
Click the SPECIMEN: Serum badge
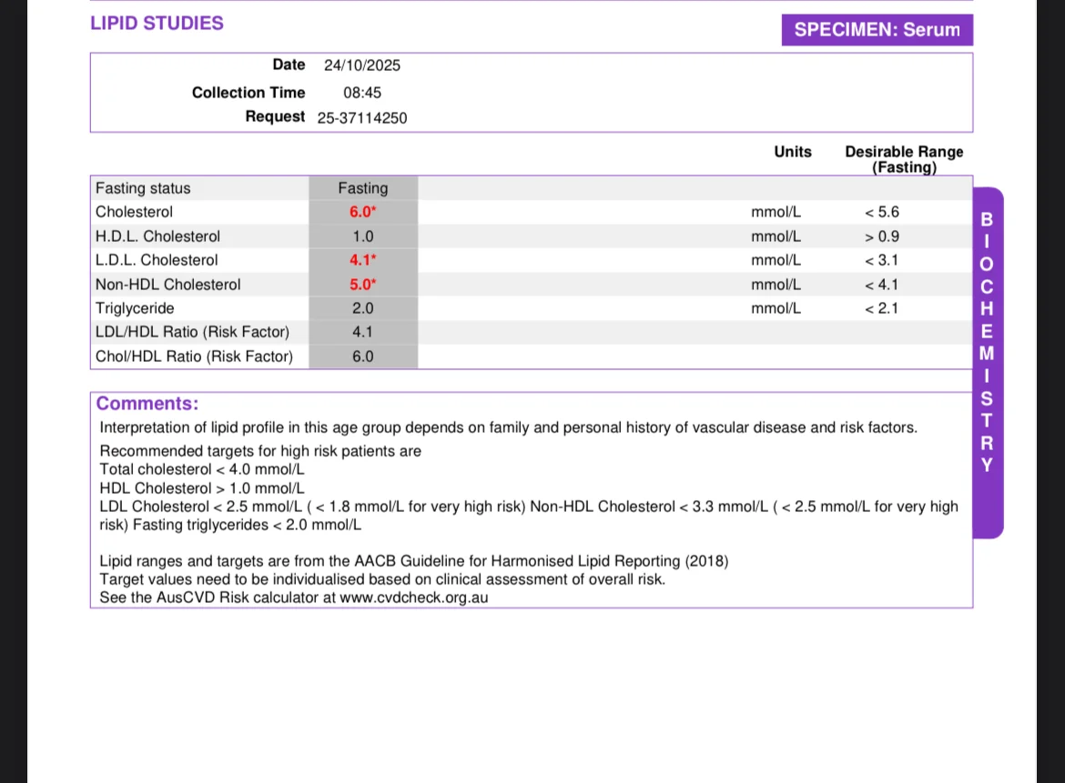tap(877, 30)
